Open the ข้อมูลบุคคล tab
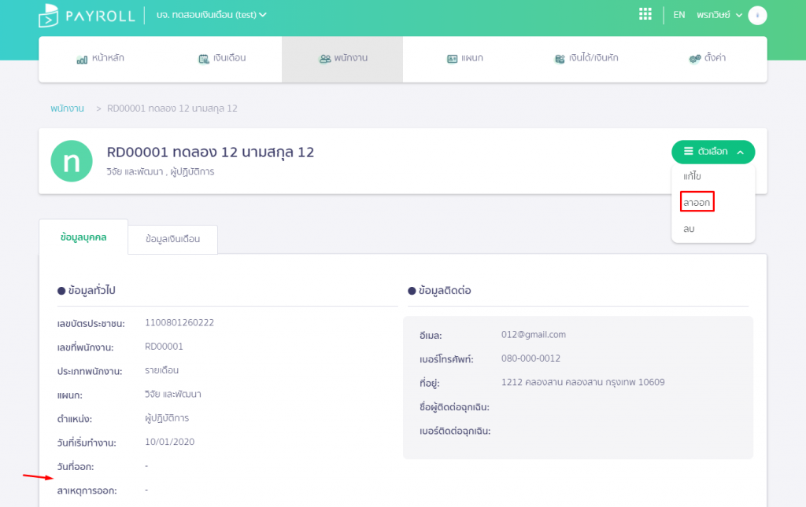806x507 pixels. 83,237
